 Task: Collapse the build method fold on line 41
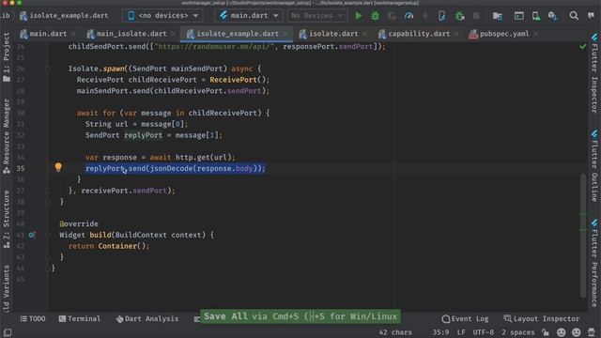pyautogui.click(x=48, y=235)
